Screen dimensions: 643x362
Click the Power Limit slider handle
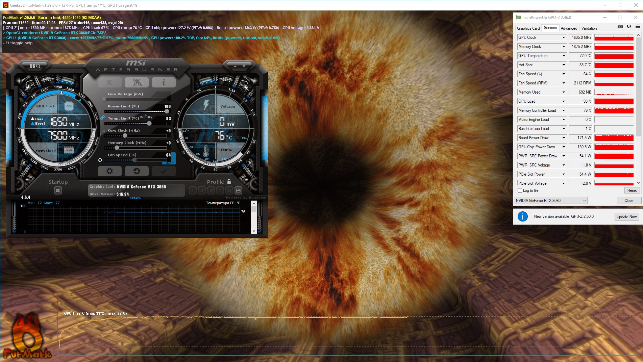[167, 111]
